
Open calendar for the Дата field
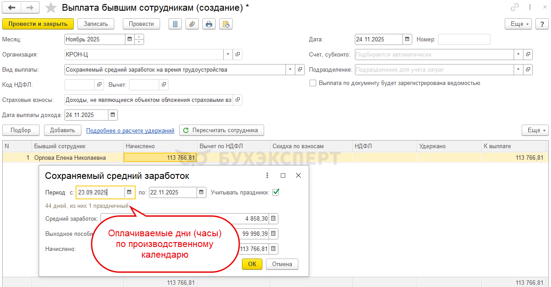(407, 39)
